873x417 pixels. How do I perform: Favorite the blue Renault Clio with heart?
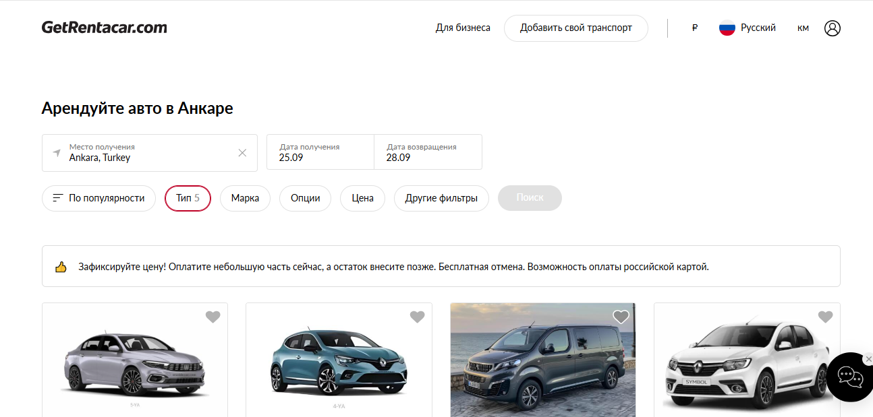pos(417,317)
